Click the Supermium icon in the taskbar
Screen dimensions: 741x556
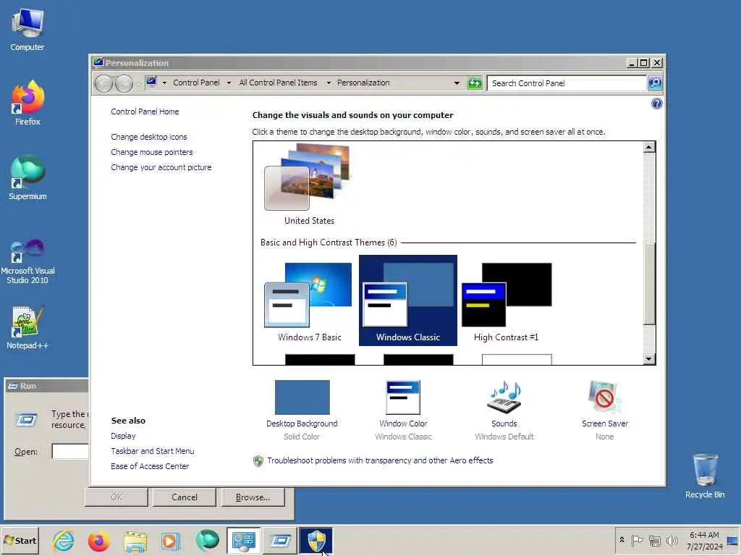click(x=207, y=541)
